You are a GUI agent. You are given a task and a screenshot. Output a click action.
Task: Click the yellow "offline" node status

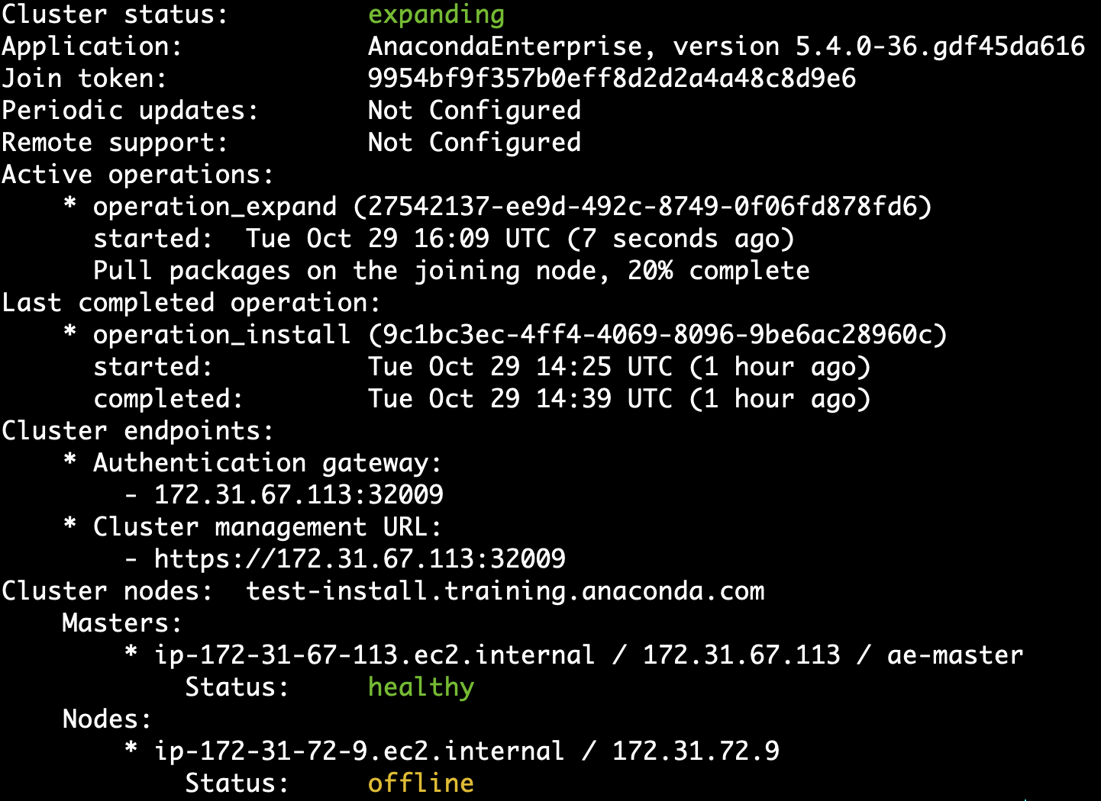(x=421, y=783)
